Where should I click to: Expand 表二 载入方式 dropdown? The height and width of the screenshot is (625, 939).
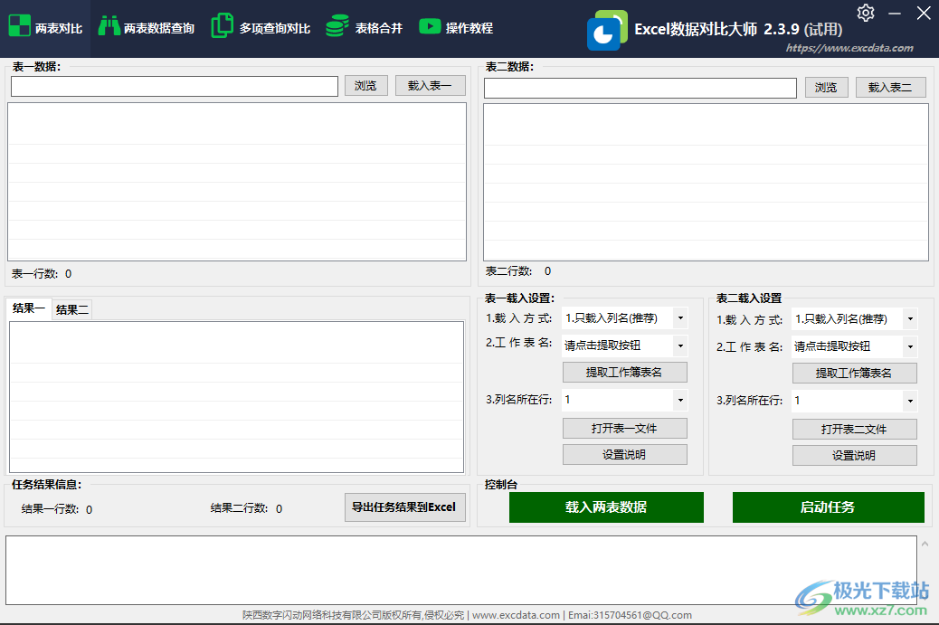tap(910, 319)
